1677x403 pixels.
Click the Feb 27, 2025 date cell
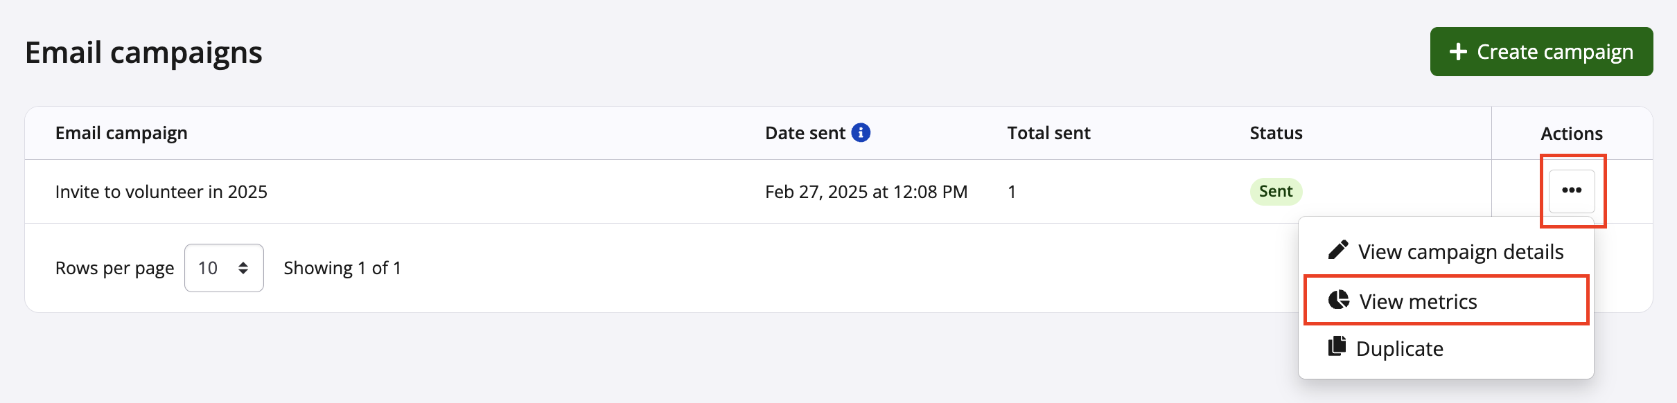point(866,192)
